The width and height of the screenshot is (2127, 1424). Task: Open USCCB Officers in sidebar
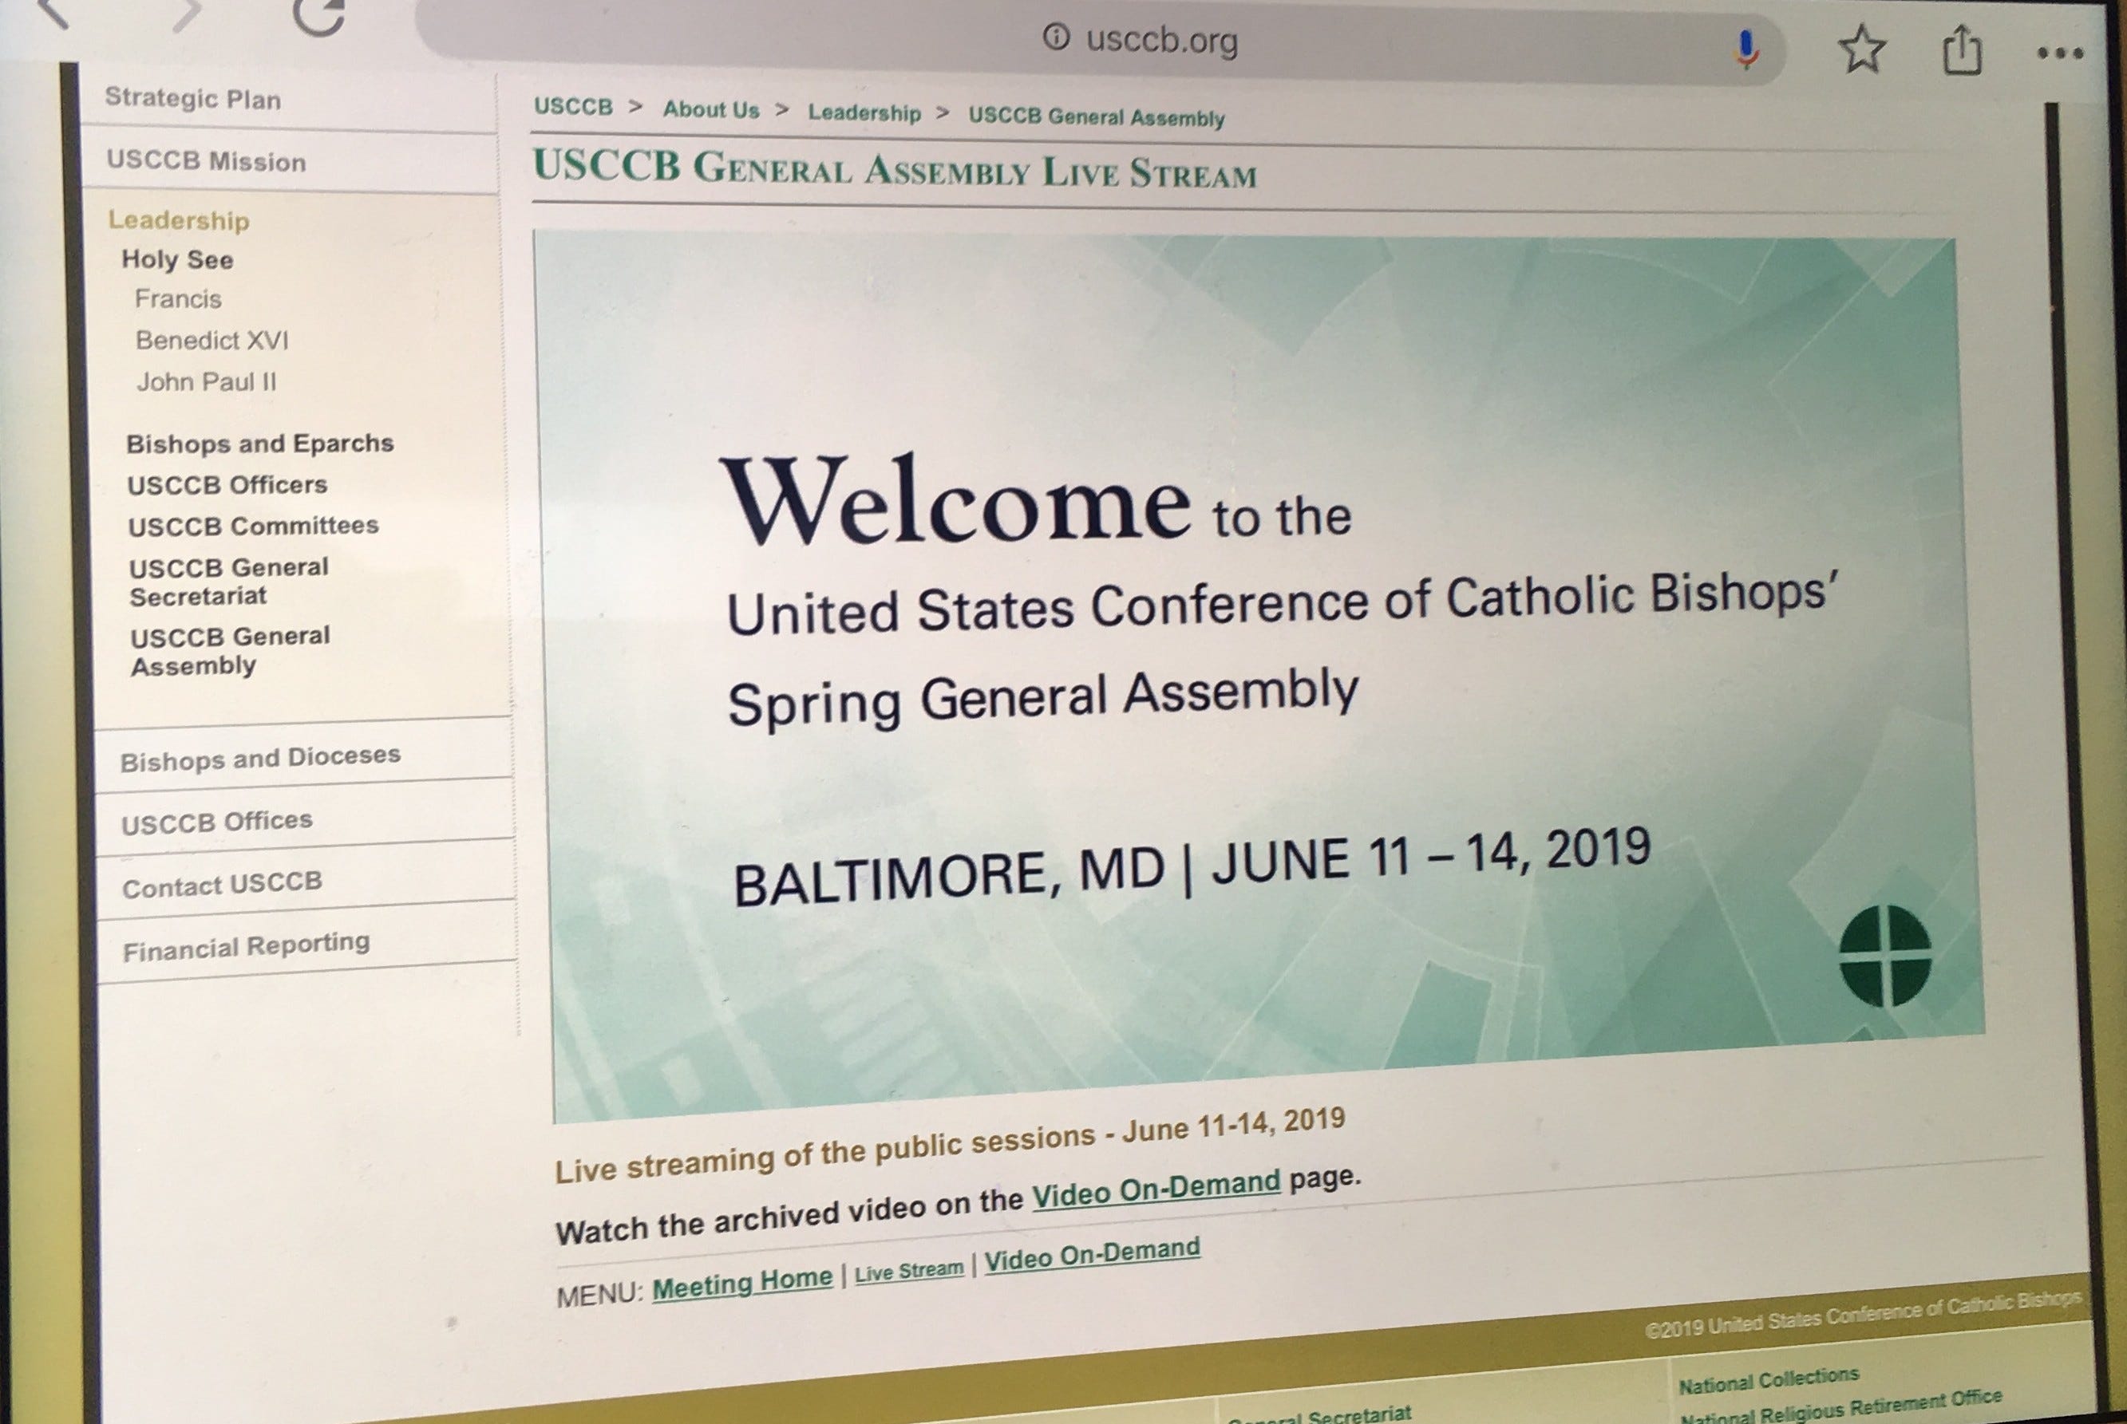(227, 485)
